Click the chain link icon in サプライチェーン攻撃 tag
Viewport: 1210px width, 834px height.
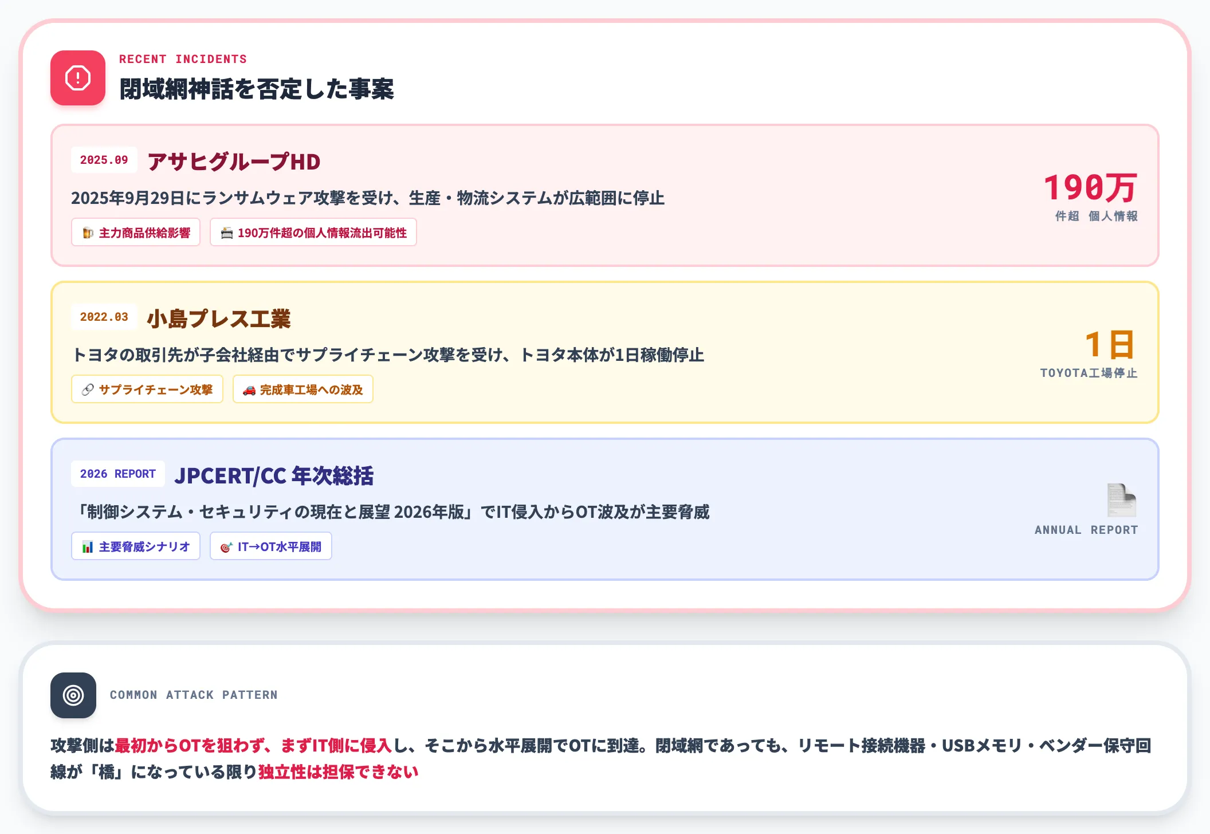click(x=88, y=390)
